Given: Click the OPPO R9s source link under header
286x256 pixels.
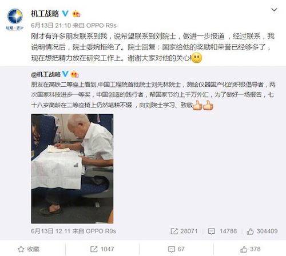Looking at the screenshot, I should tap(101, 25).
